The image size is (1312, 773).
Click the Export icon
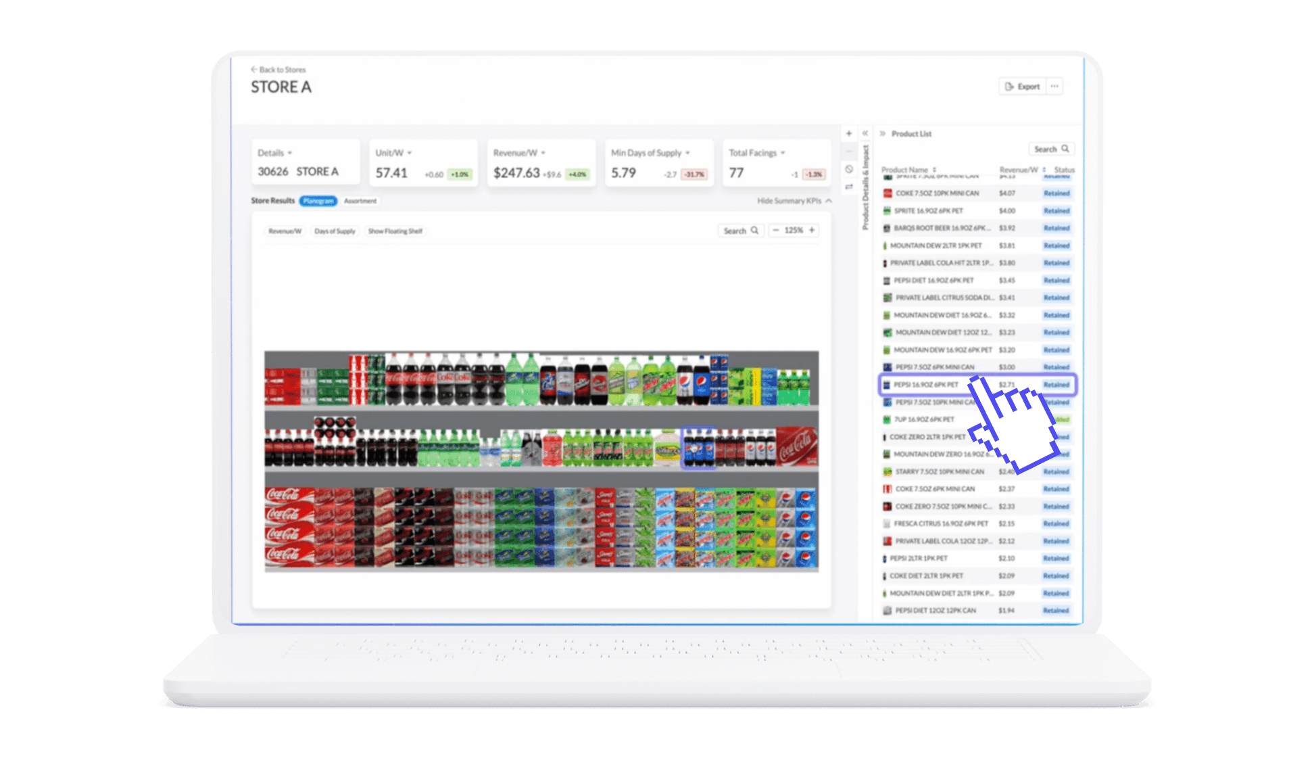[x=1011, y=87]
